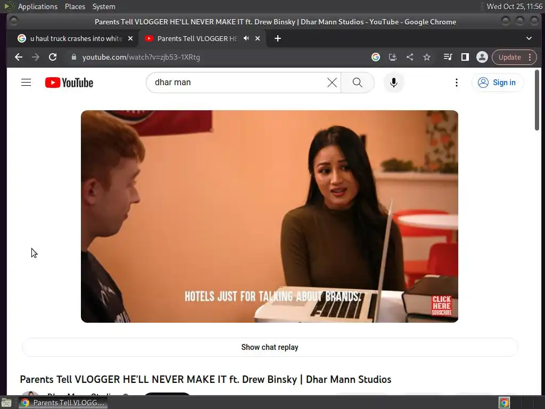
Task: View site info lock icon
Action: [x=73, y=57]
